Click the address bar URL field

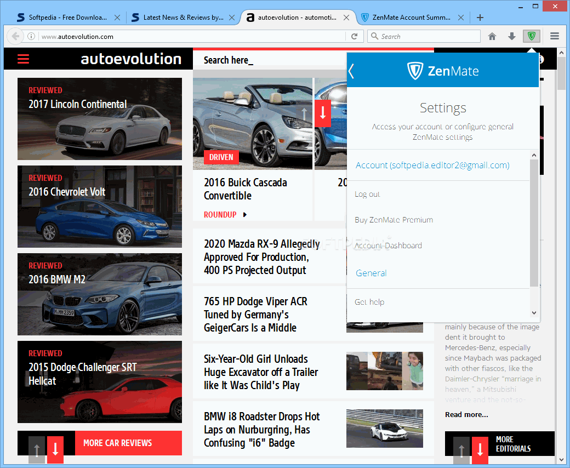pyautogui.click(x=193, y=36)
